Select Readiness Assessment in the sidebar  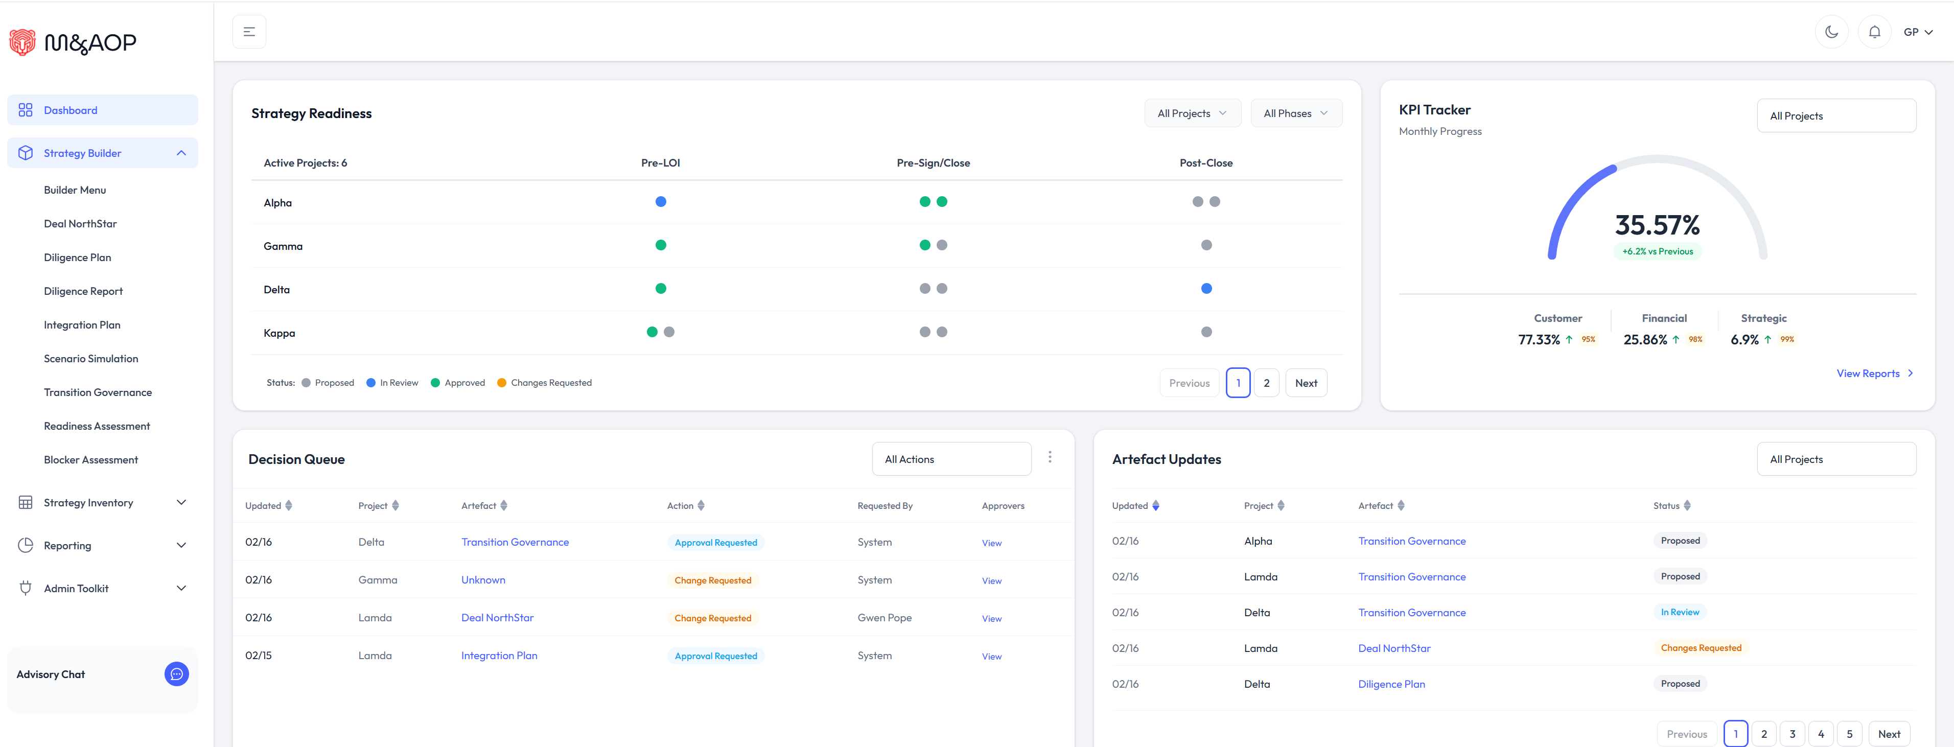(x=97, y=426)
